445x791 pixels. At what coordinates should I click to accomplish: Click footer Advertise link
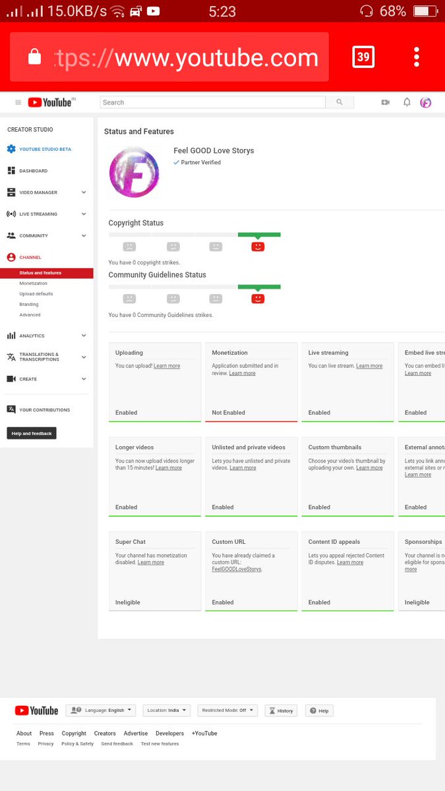tap(136, 733)
